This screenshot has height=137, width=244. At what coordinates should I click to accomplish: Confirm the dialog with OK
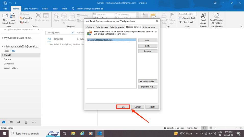click(123, 107)
